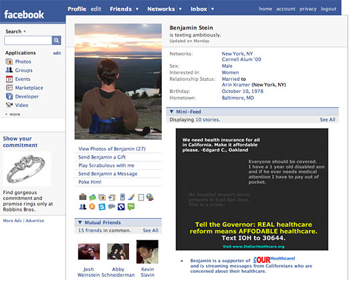
Task: Open the account link
Action: tap(285, 9)
